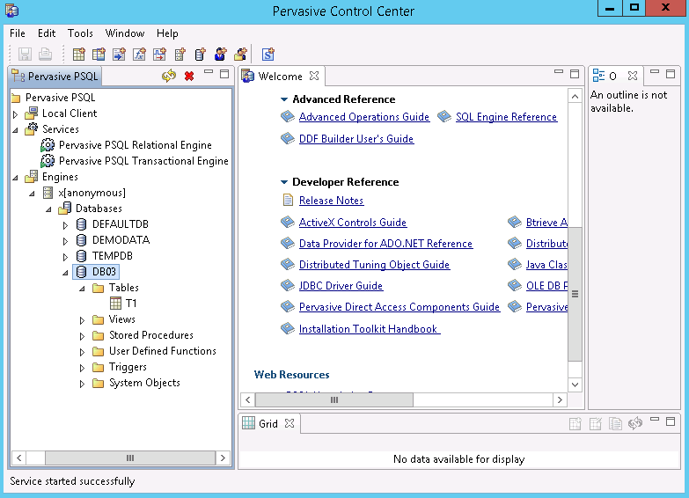Expand the Views folder
Image resolution: width=689 pixels, height=498 pixels.
(x=82, y=319)
